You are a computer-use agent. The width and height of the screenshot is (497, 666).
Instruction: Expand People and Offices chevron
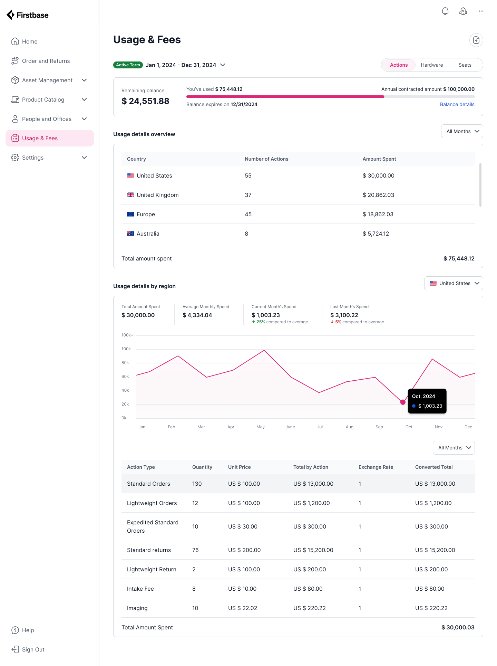click(x=84, y=119)
